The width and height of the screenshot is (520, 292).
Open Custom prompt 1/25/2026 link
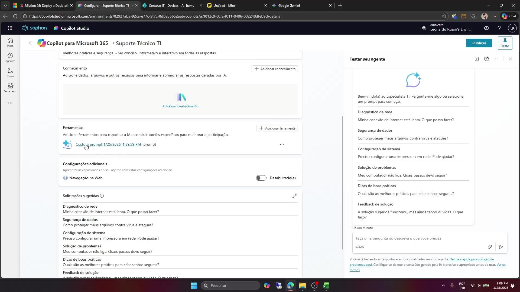pyautogui.click(x=108, y=144)
